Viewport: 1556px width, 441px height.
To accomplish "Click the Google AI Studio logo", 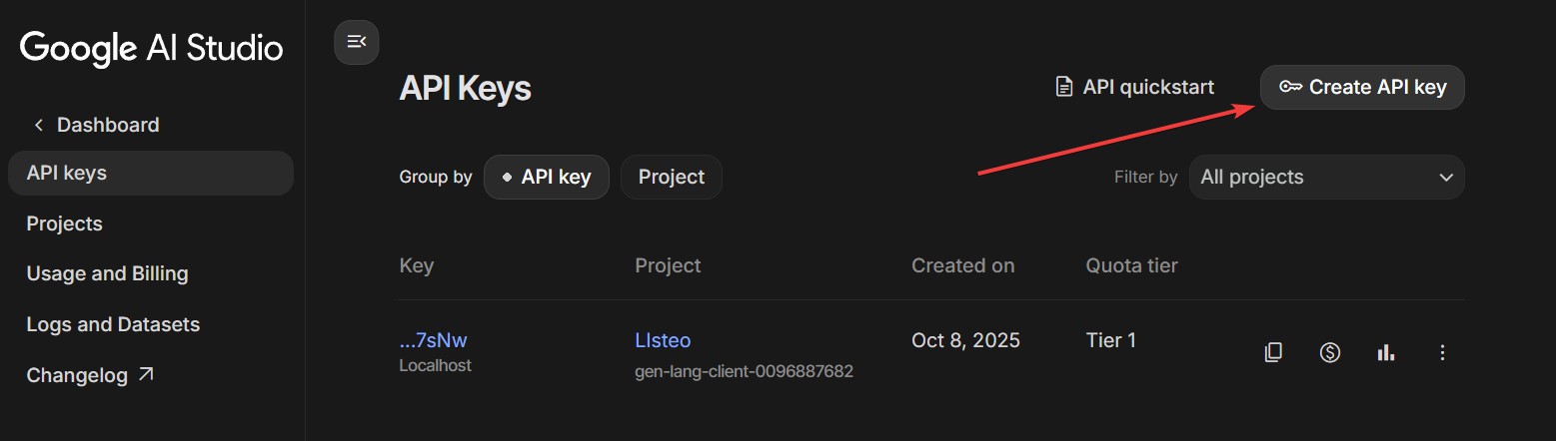I will (x=151, y=48).
